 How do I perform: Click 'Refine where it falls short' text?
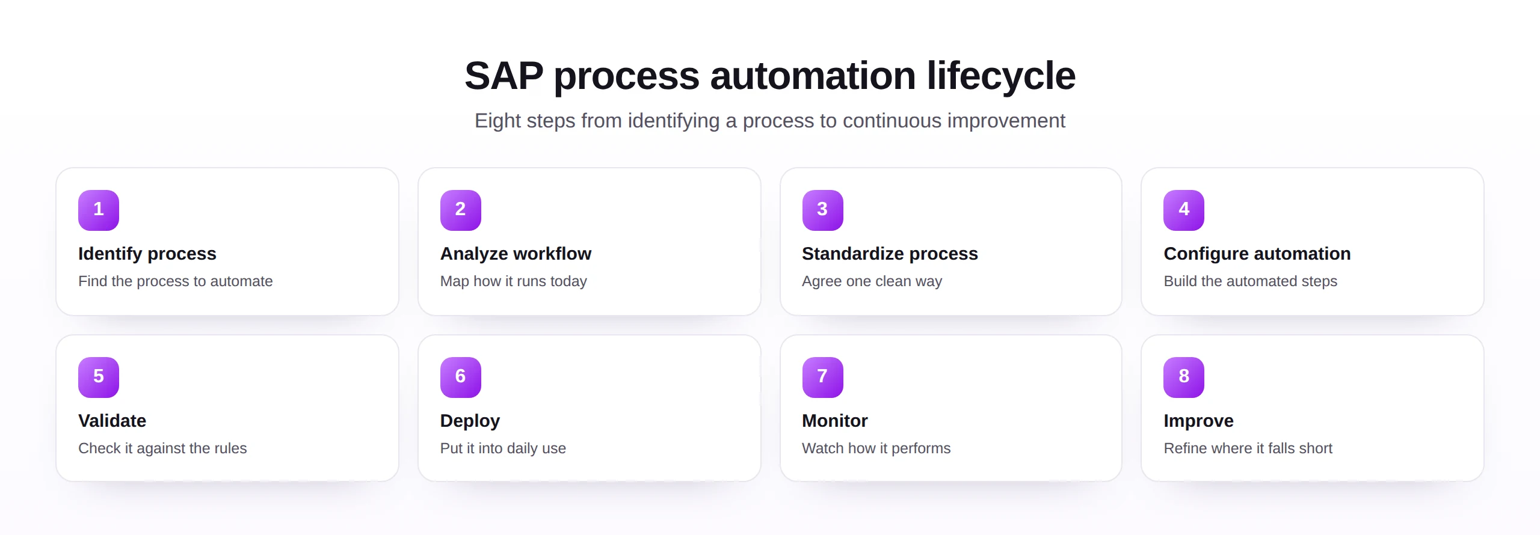(x=1248, y=448)
